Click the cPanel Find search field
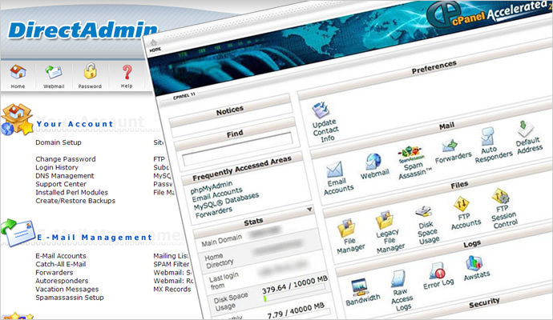The image size is (553, 320). point(237,149)
